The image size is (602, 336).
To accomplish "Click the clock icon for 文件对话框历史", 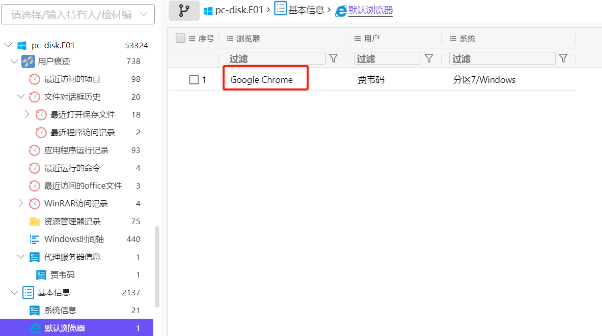I will pyautogui.click(x=35, y=97).
